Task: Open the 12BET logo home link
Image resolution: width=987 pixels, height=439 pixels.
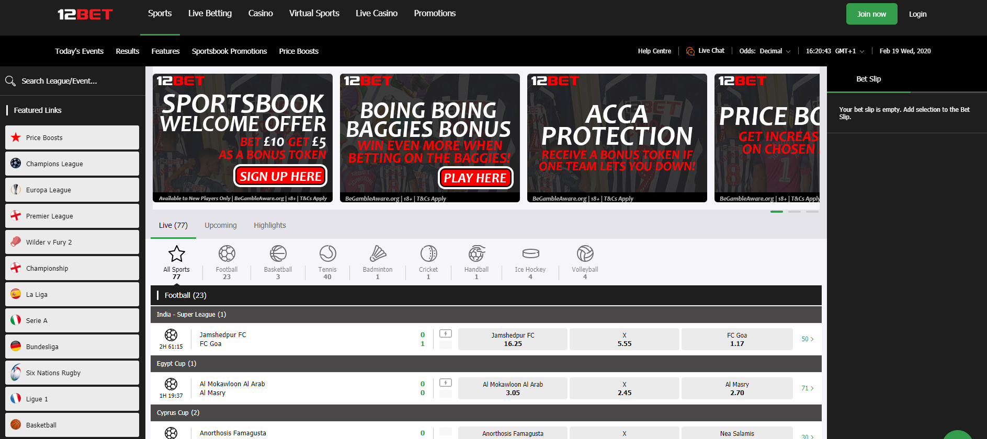Action: pyautogui.click(x=85, y=15)
